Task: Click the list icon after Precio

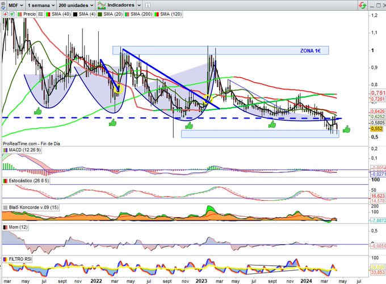Action: tap(41, 14)
